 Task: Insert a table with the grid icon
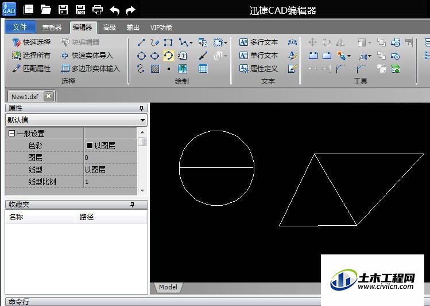click(203, 69)
